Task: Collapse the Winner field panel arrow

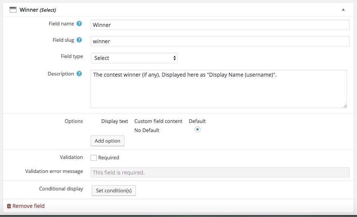Action: 343,9
